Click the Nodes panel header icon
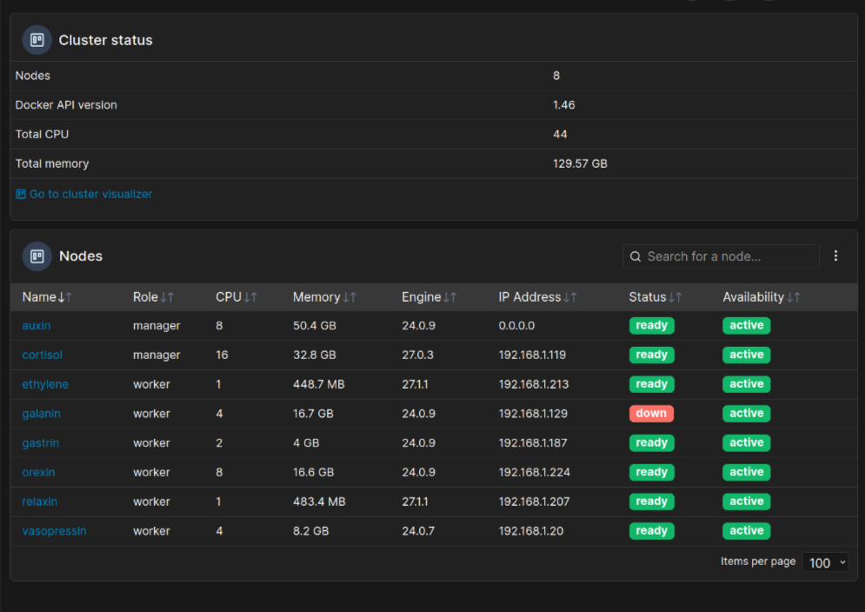865x612 pixels. coord(37,256)
